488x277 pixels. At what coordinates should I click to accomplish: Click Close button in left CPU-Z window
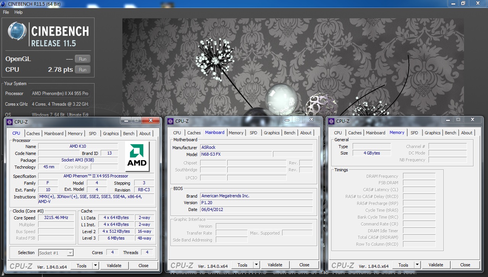click(143, 266)
